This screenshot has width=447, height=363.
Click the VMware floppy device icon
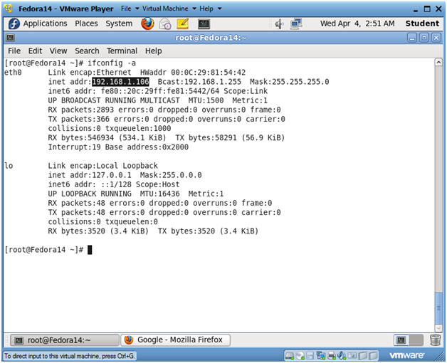[310, 356]
